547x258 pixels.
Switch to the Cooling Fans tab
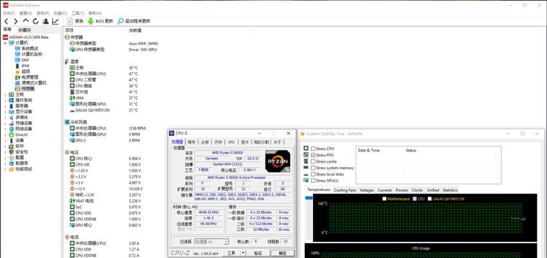tap(345, 190)
